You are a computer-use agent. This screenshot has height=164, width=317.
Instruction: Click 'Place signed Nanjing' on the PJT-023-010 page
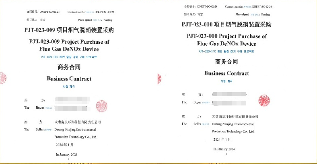coord(253,14)
